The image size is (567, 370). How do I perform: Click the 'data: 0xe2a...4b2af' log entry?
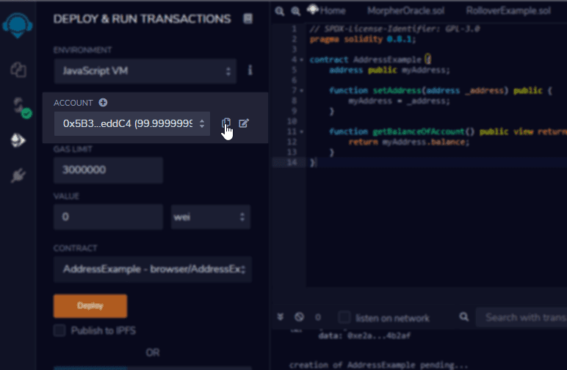pos(364,335)
